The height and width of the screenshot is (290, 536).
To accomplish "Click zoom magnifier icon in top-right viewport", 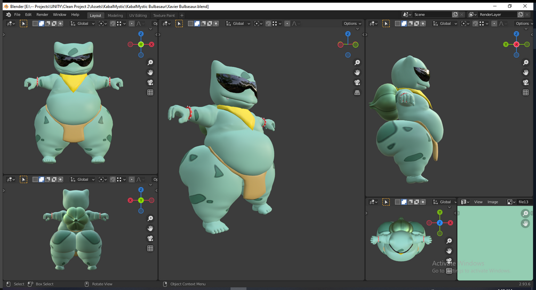I will click(x=526, y=62).
